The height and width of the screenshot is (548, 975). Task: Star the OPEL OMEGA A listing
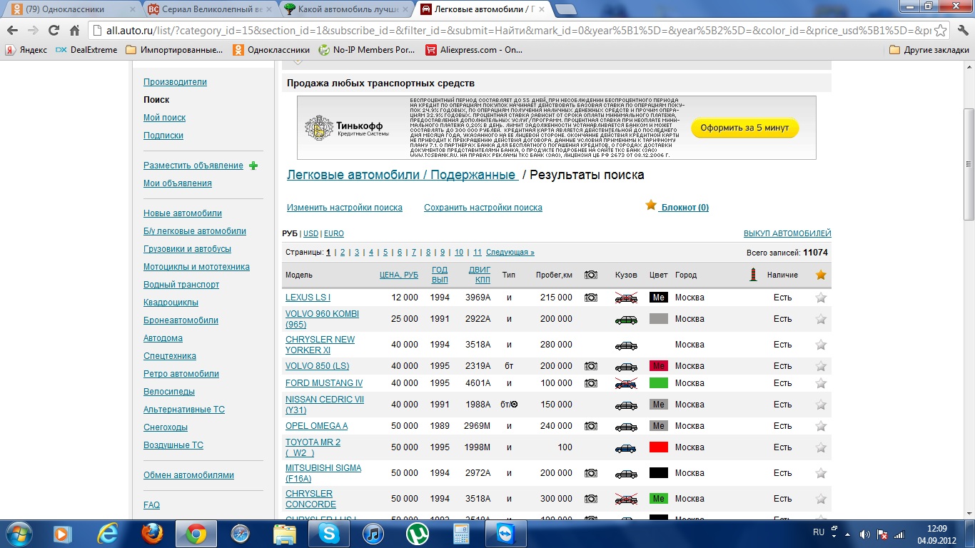point(821,426)
